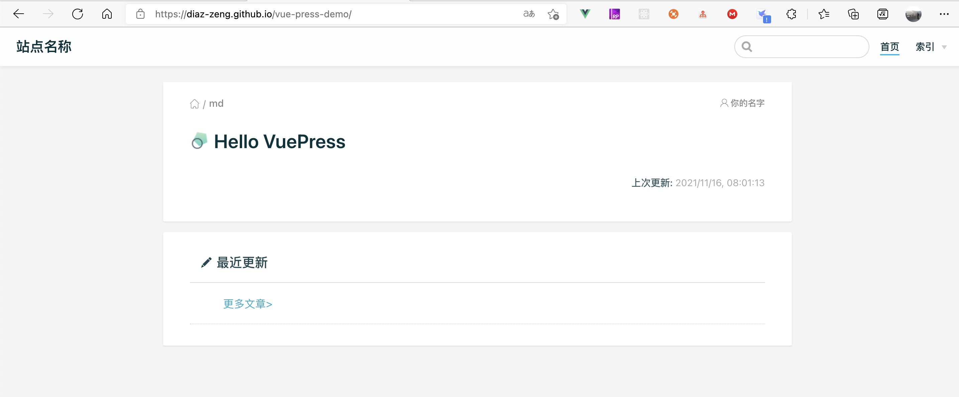Reload the page with refresh icon
Screen dimensions: 959x397
(x=78, y=14)
